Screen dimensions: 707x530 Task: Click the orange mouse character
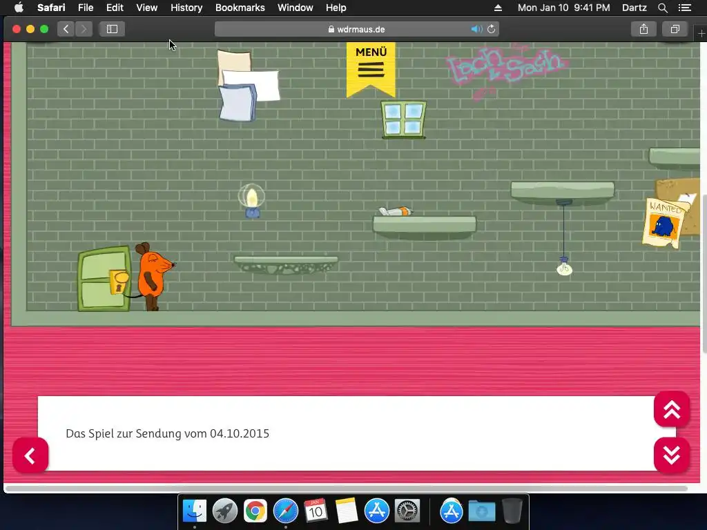(153, 276)
